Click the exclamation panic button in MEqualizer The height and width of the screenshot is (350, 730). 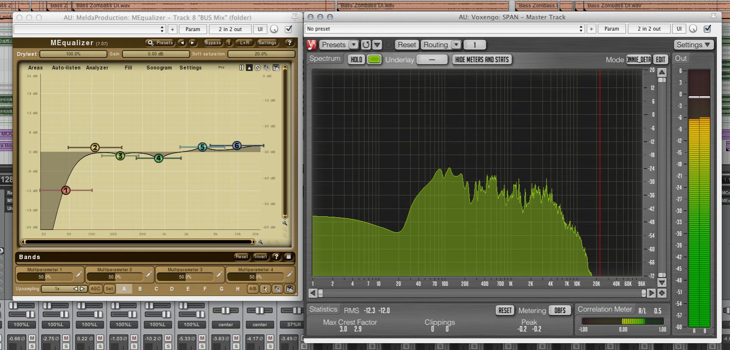(x=229, y=43)
